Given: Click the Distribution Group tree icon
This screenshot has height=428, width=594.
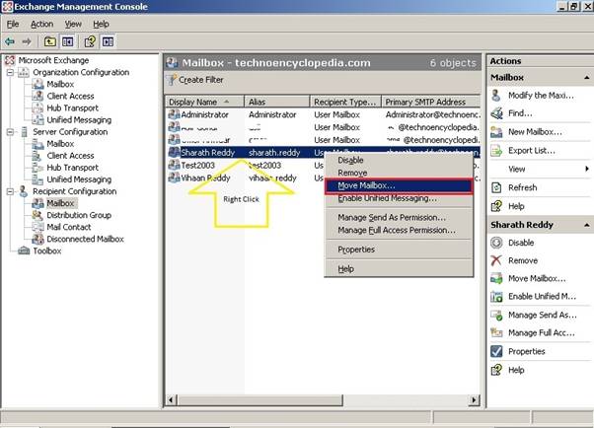Looking at the screenshot, I should click(x=37, y=215).
